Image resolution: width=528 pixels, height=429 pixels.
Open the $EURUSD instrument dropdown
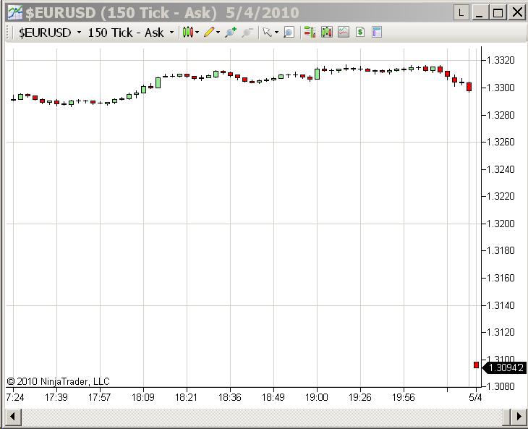pos(50,33)
